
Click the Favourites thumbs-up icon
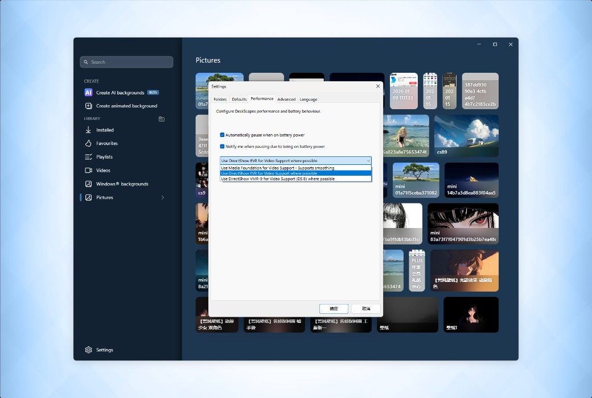point(88,143)
